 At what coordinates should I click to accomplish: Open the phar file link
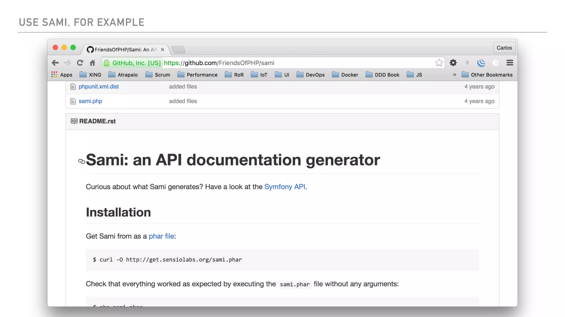coord(161,236)
